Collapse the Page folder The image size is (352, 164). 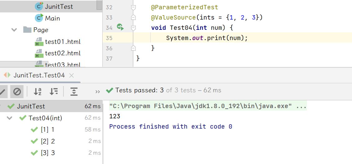(x=14, y=30)
